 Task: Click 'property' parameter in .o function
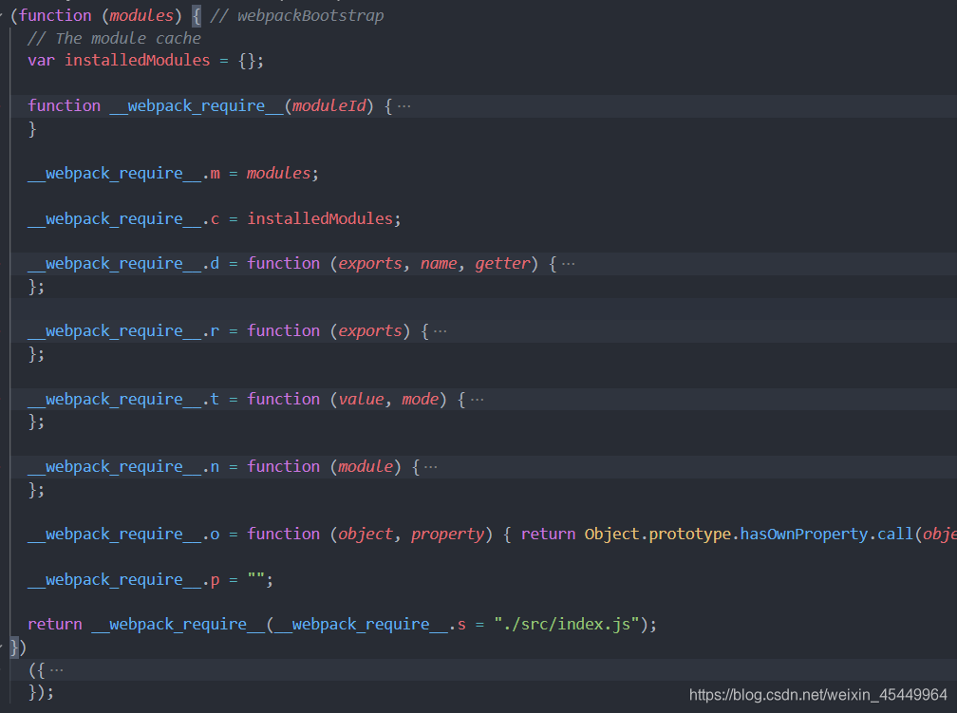(x=448, y=535)
